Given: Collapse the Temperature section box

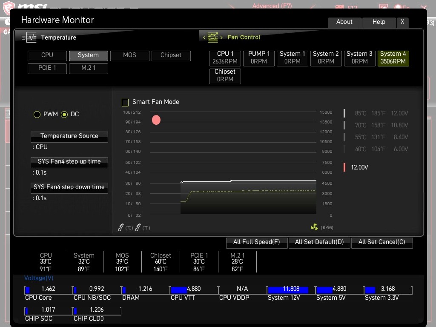Looking at the screenshot, I should click(x=23, y=37).
